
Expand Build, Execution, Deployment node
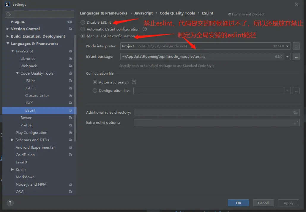coord(8,36)
